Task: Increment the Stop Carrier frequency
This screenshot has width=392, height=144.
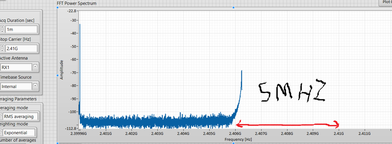Action: pos(2,46)
